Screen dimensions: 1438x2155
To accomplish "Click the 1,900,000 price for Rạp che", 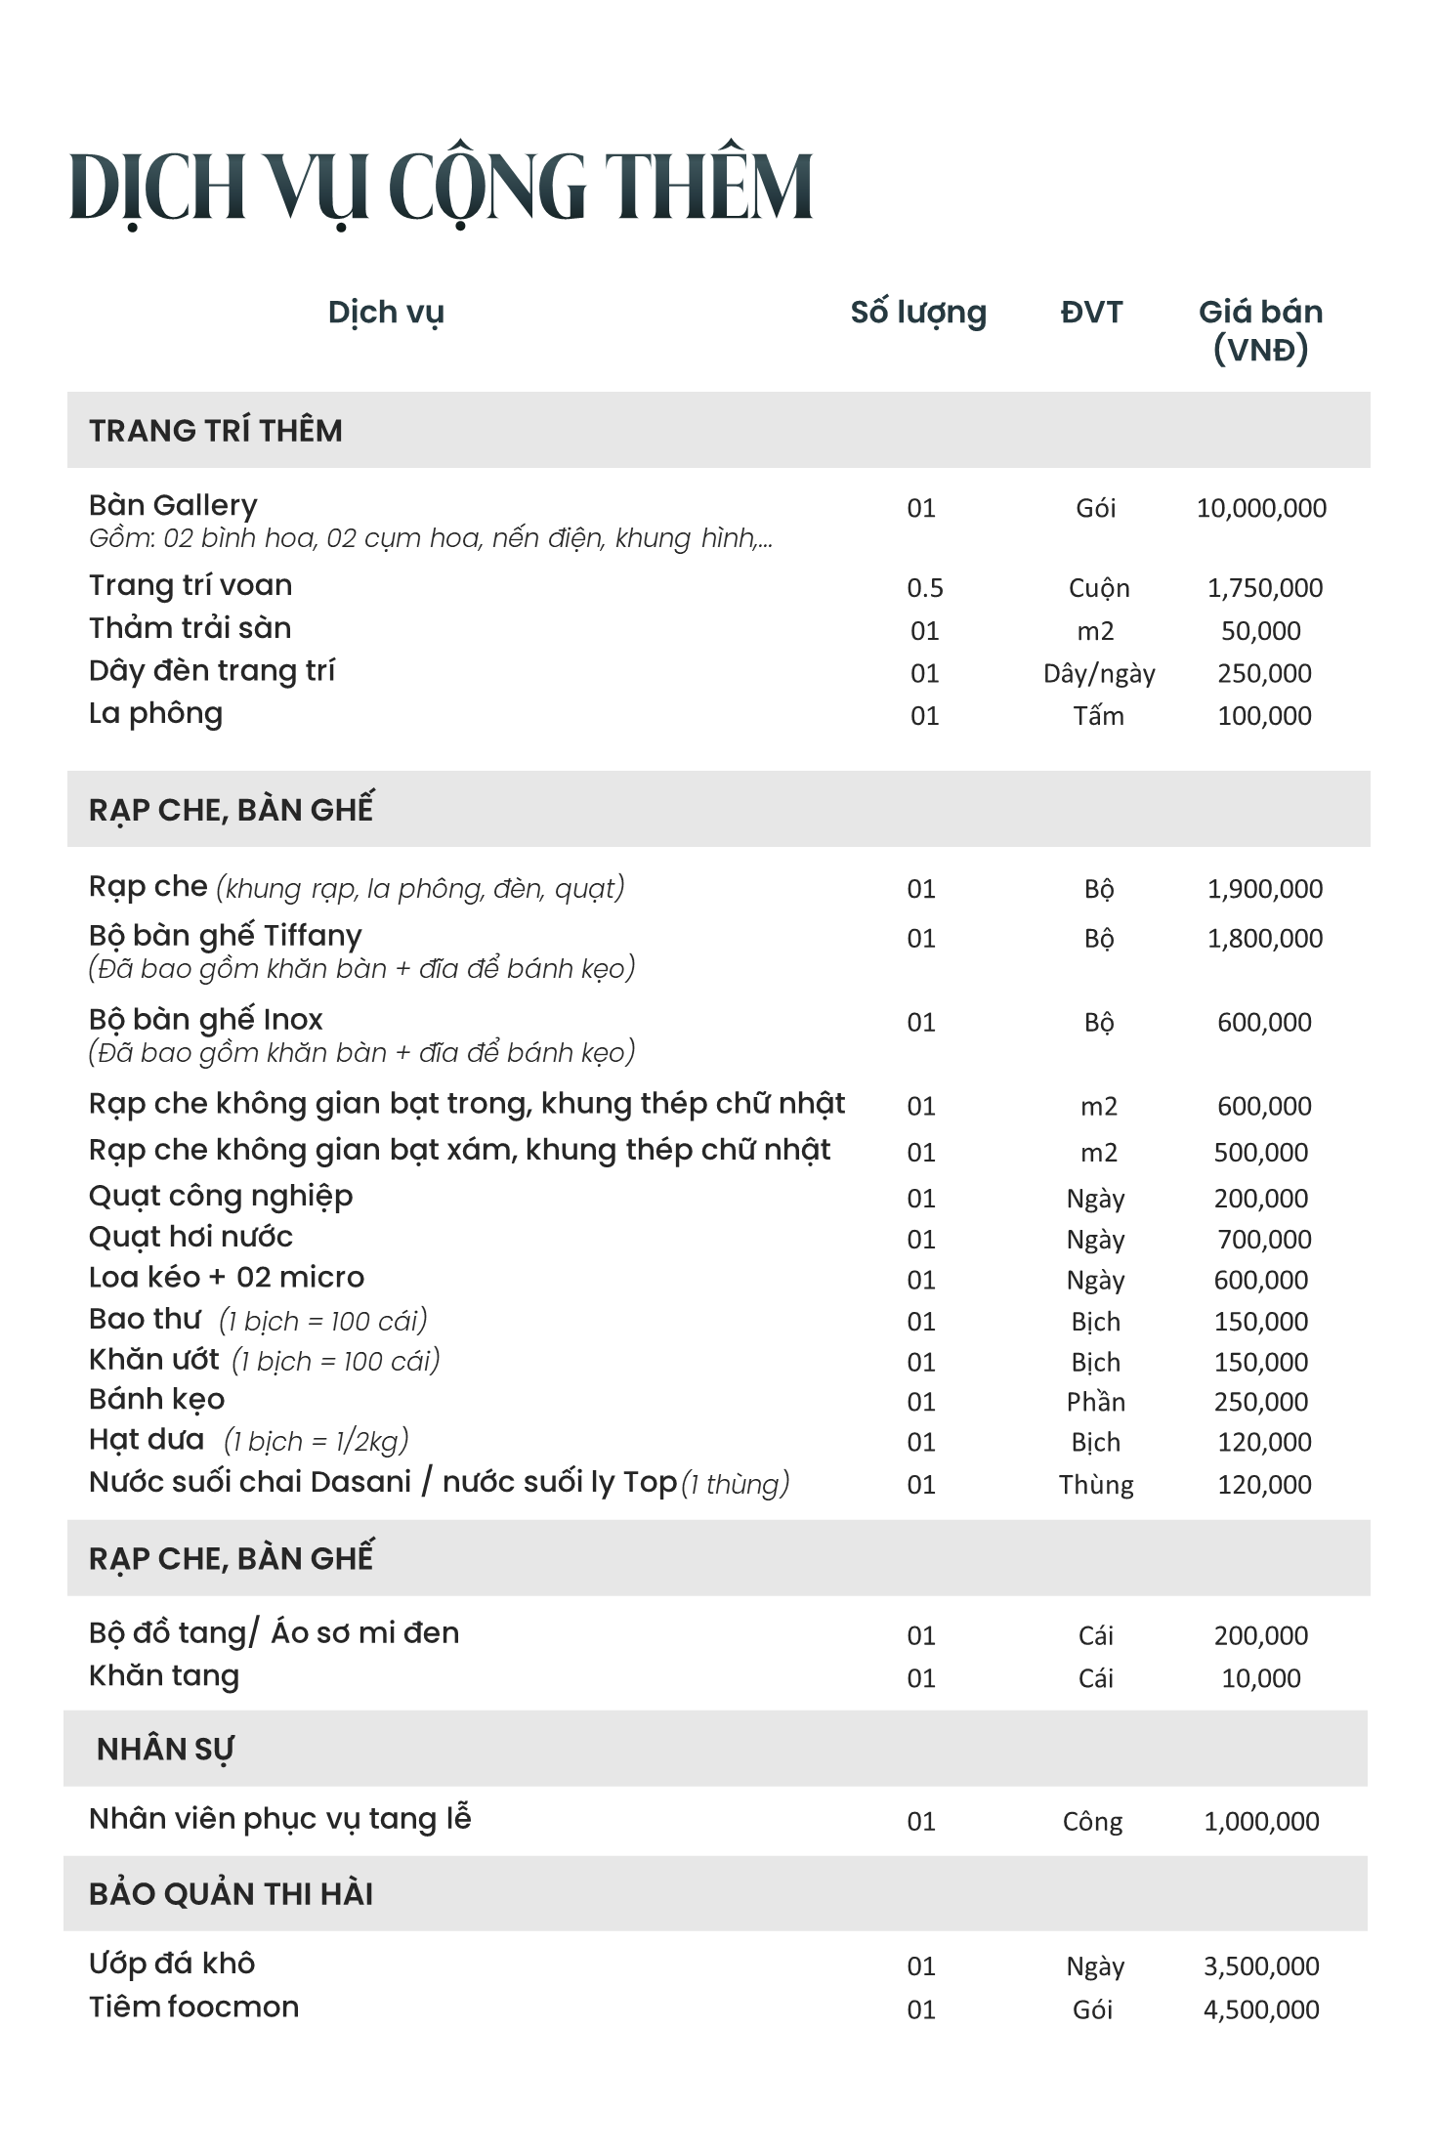I will (1264, 889).
